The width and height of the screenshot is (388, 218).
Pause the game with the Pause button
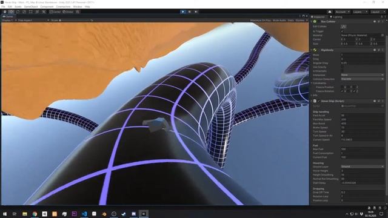[190, 12]
